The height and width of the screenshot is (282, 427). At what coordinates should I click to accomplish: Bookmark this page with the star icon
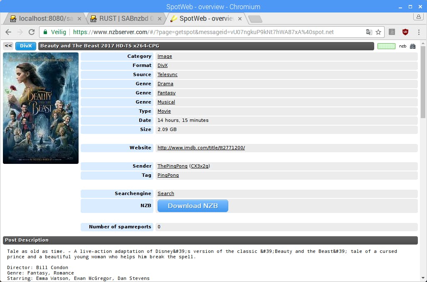point(378,32)
